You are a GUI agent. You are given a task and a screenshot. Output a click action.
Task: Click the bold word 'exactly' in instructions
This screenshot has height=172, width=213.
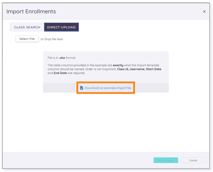click(118, 65)
